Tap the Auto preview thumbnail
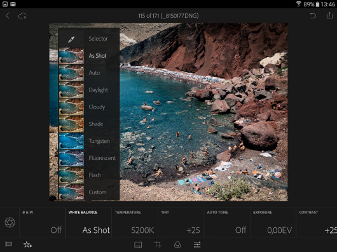337x252 pixels. [x=71, y=73]
